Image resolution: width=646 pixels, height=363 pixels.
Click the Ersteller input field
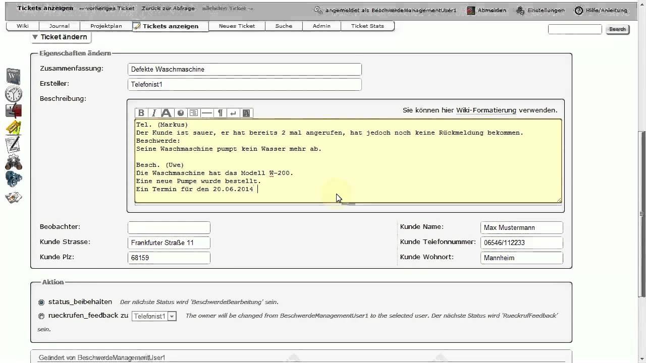[245, 85]
